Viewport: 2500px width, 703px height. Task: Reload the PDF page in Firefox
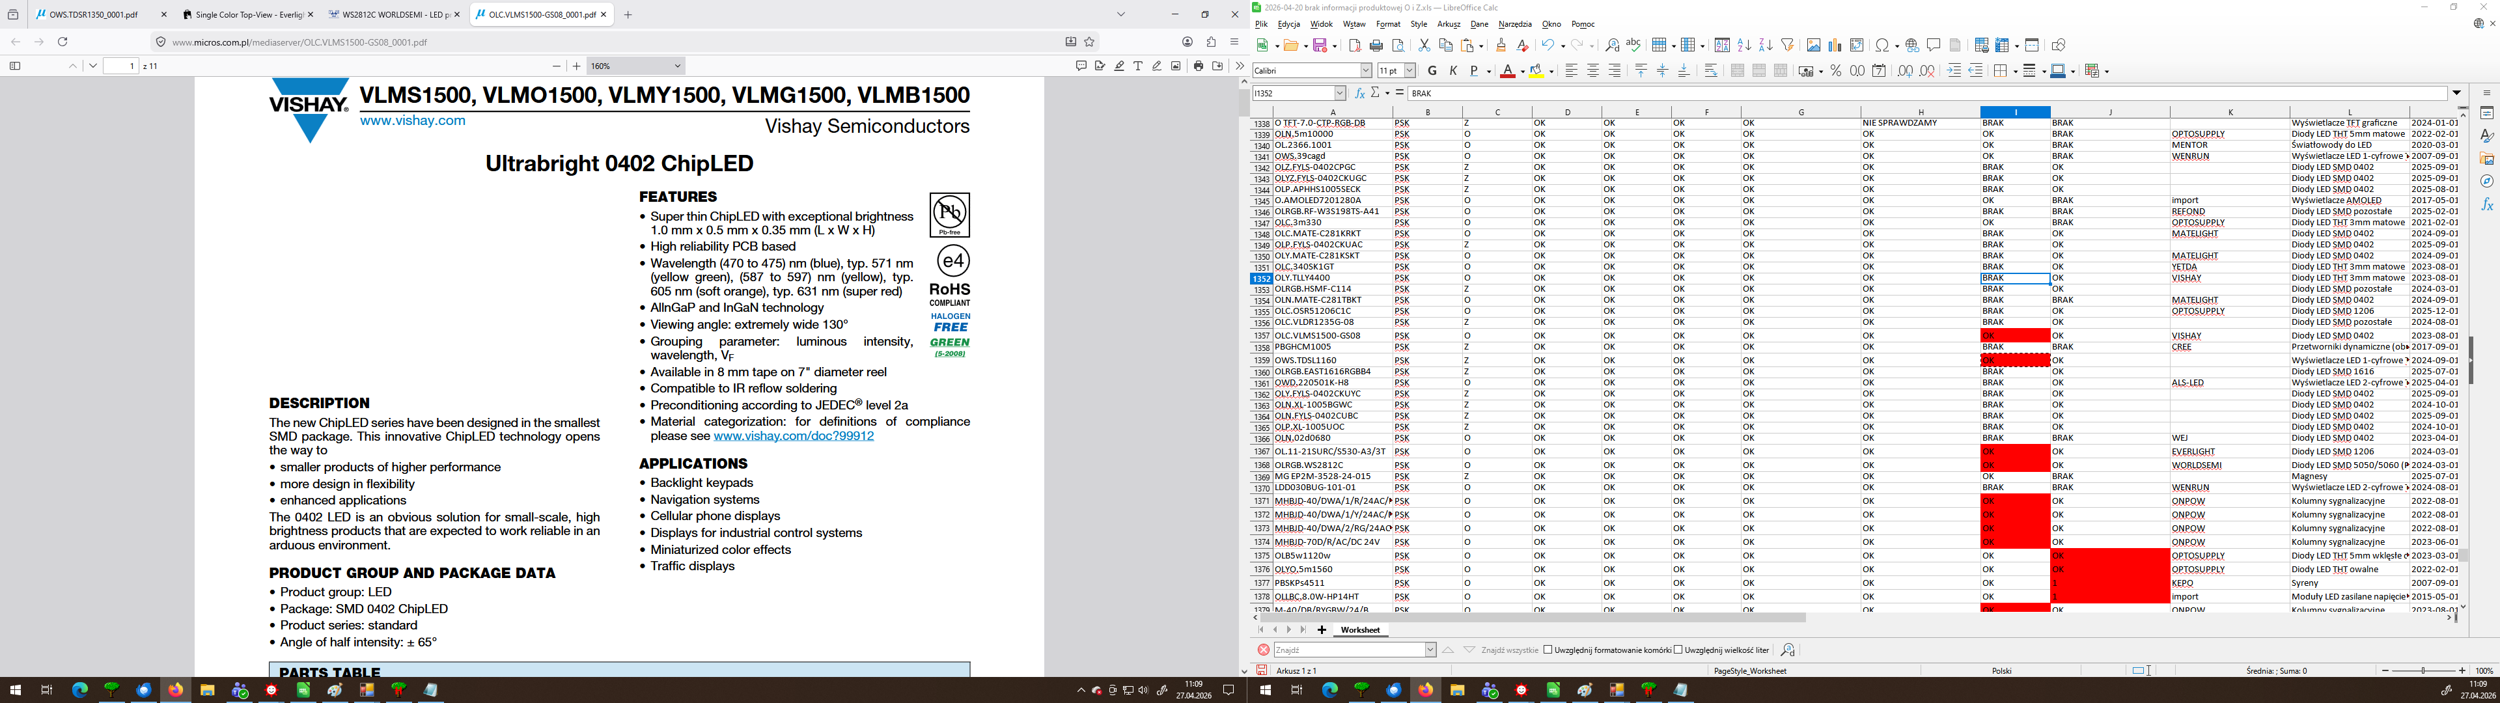[x=63, y=42]
